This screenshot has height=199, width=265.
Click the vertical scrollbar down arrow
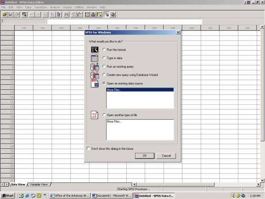tap(262, 181)
